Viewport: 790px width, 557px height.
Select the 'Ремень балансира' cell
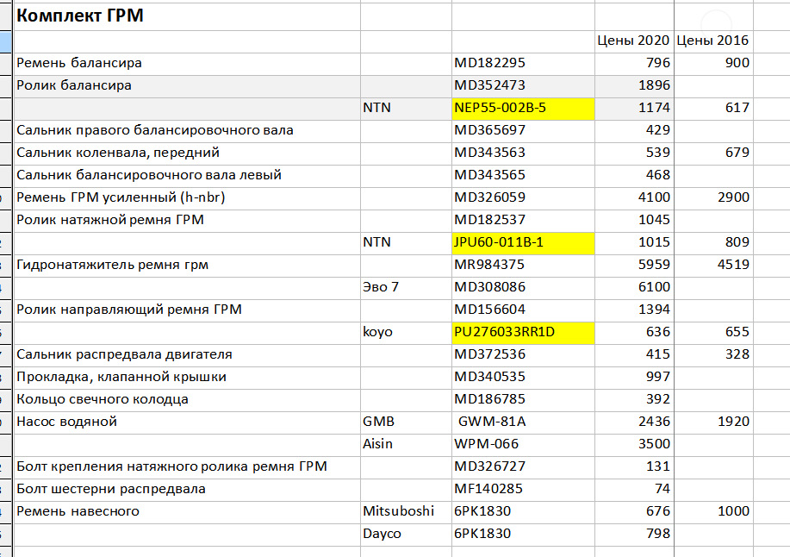(x=187, y=64)
